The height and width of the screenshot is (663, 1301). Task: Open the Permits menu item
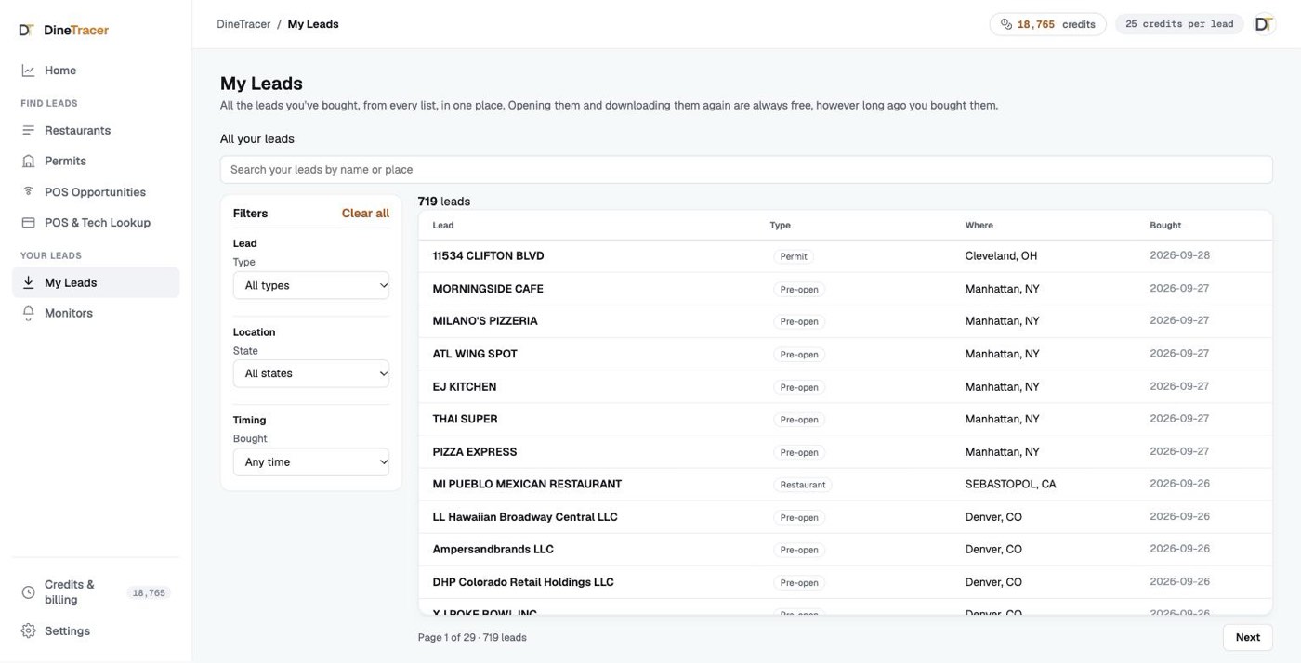[96, 161]
